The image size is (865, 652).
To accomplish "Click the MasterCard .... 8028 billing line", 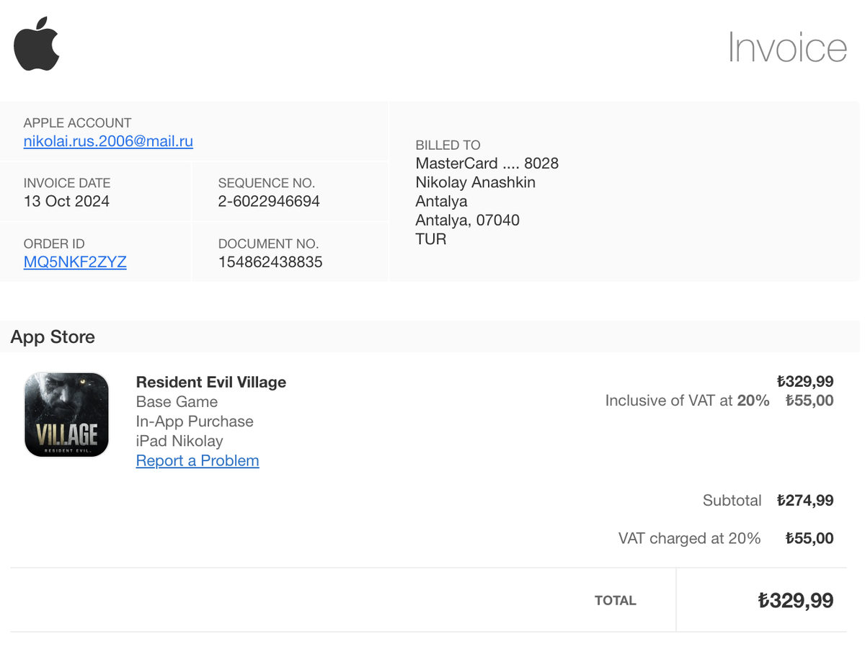I will click(x=487, y=164).
